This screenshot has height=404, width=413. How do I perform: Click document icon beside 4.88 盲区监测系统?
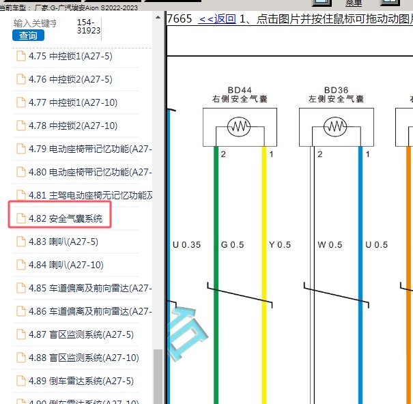pos(21,358)
